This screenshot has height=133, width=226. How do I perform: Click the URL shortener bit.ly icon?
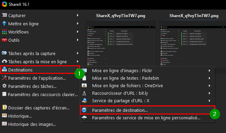coord(84,93)
